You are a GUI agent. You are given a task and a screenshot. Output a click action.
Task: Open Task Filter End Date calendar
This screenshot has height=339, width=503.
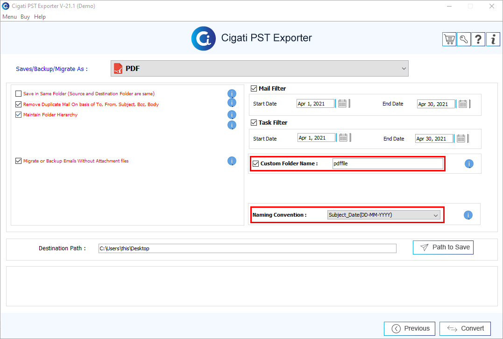point(461,139)
